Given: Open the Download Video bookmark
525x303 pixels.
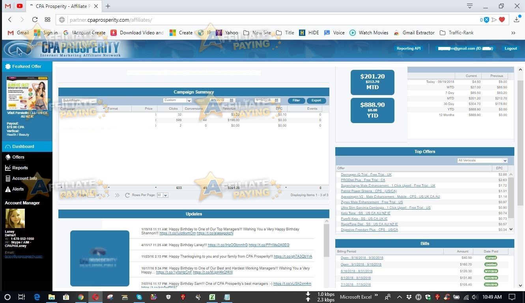Looking at the screenshot, I should [137, 33].
